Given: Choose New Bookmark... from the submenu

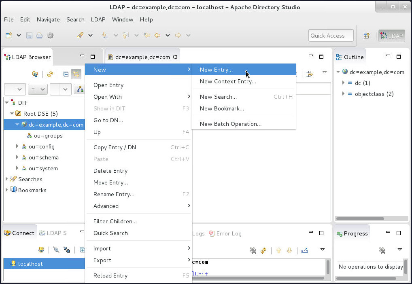Looking at the screenshot, I should tap(244, 108).
